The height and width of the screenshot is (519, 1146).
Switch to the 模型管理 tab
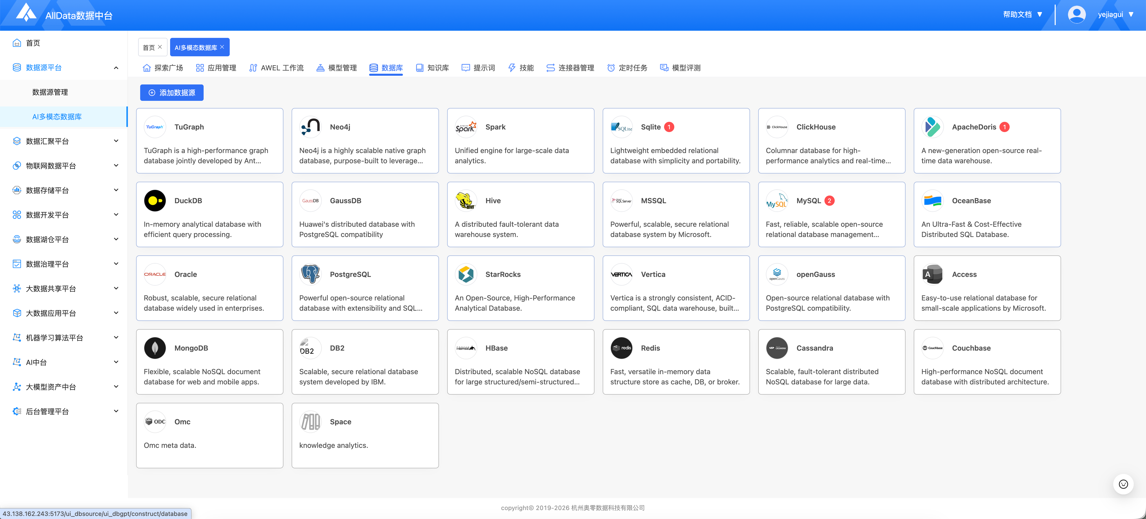[x=336, y=68]
